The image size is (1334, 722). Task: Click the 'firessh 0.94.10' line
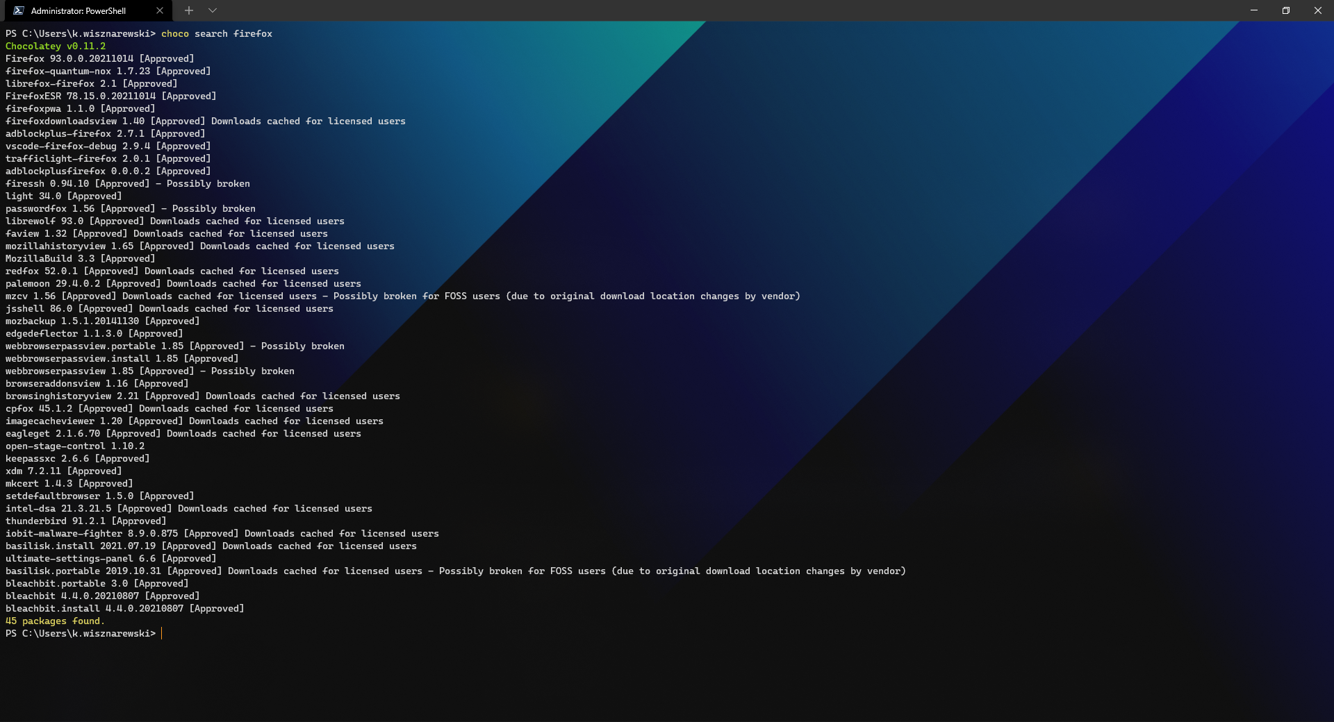tap(128, 183)
